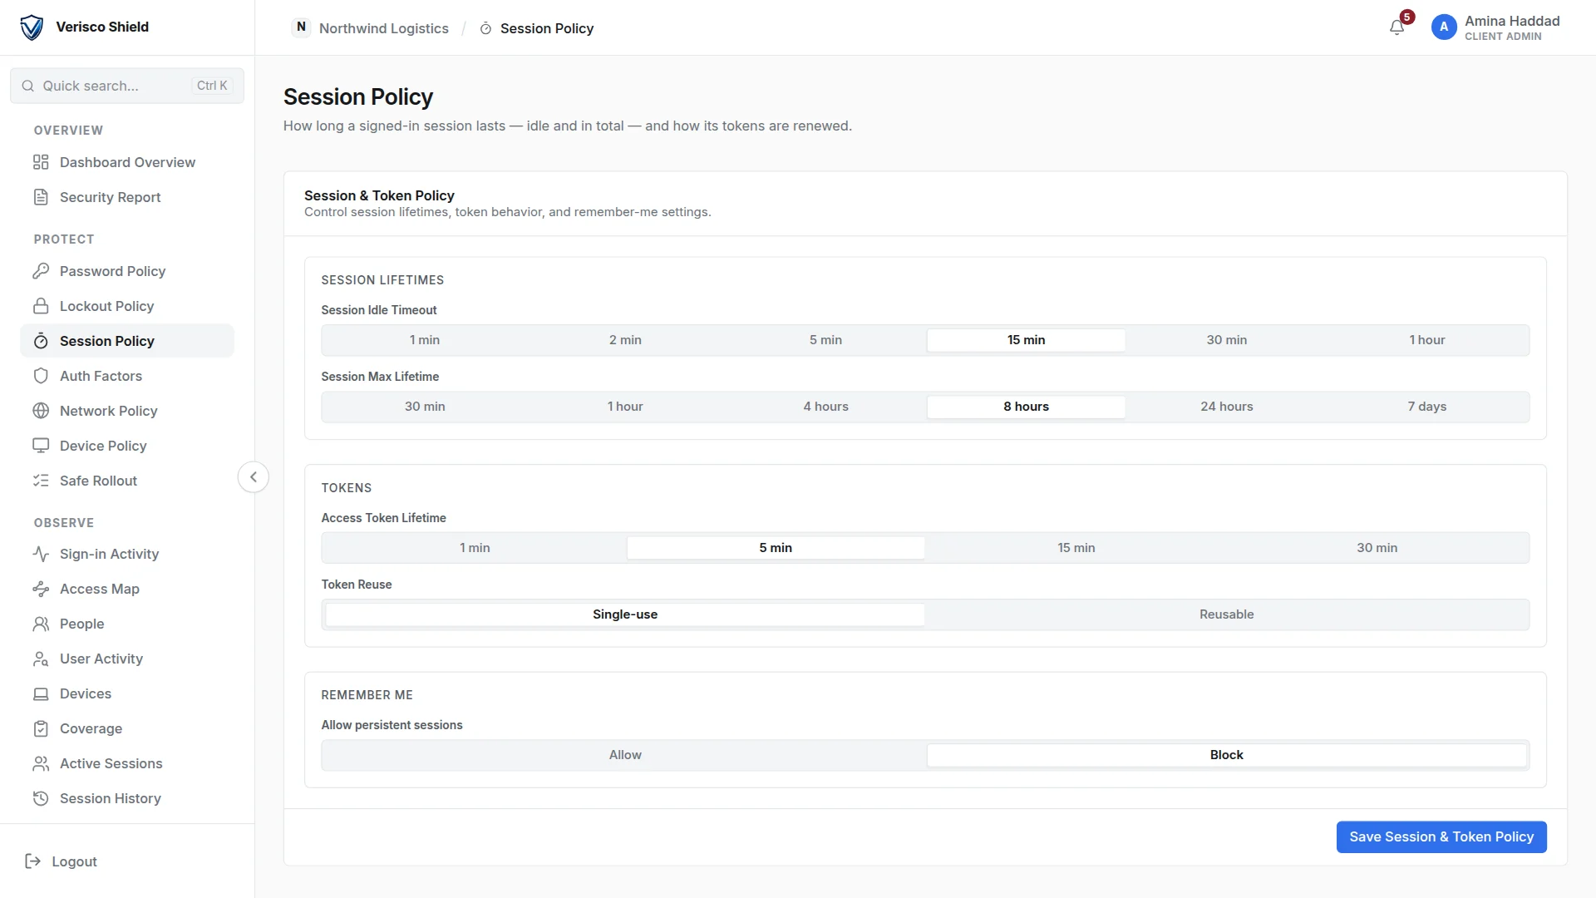Viewport: 1596px width, 898px height.
Task: Focus the Quick search field
Action: click(x=127, y=86)
